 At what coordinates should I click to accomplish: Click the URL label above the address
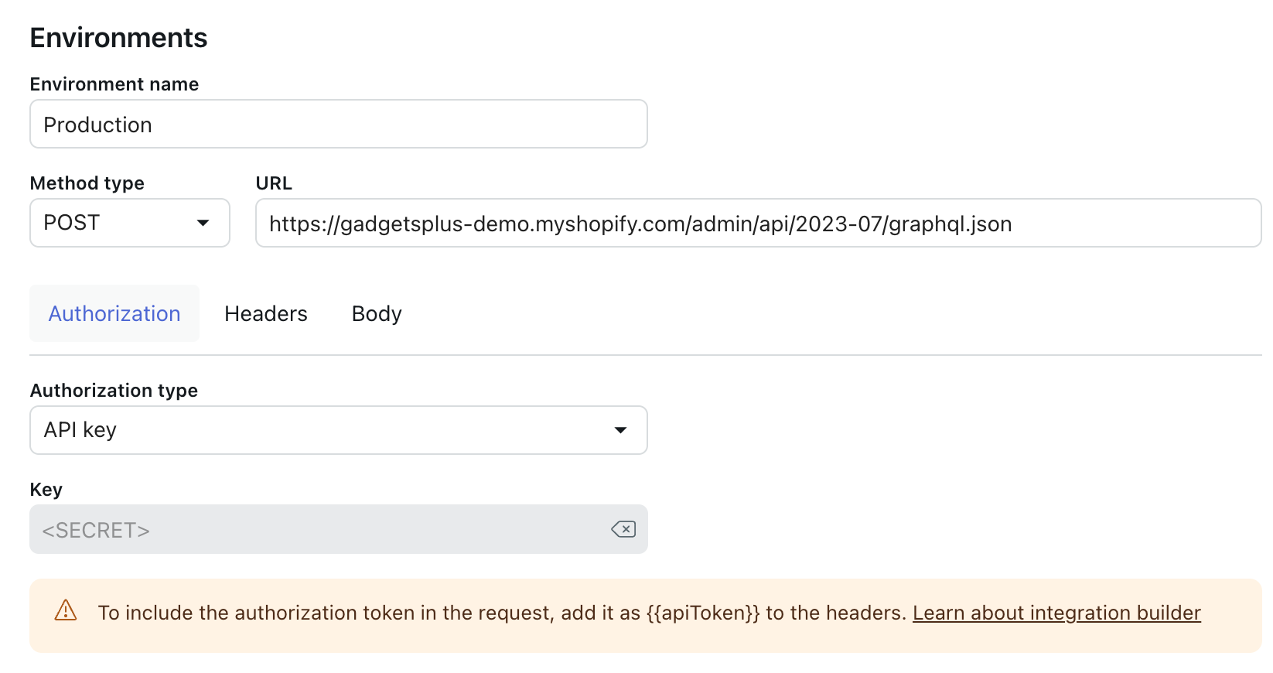274,183
